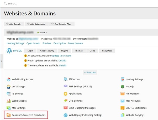Open Password-Protected Directories icon

[x=9, y=115]
